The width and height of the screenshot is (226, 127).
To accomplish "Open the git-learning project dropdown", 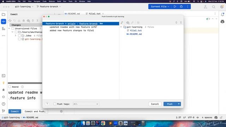I will coord(24,7).
